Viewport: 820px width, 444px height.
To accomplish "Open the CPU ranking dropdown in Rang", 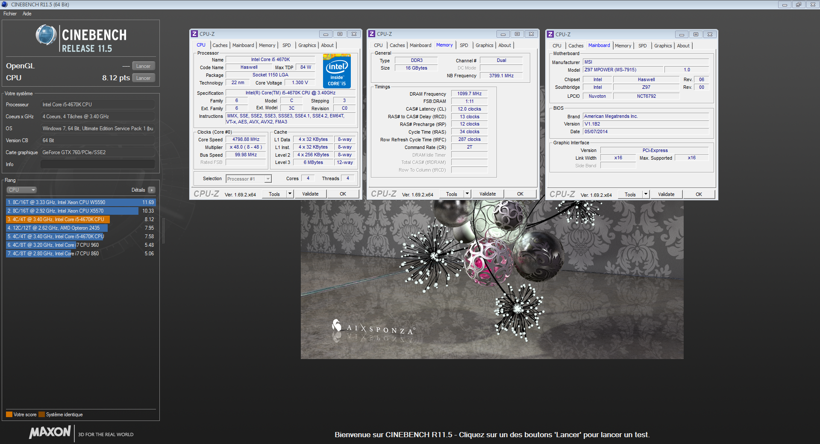I will coord(21,190).
